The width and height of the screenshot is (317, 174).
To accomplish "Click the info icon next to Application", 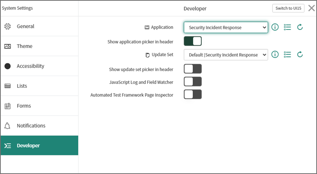I will click(x=275, y=27).
